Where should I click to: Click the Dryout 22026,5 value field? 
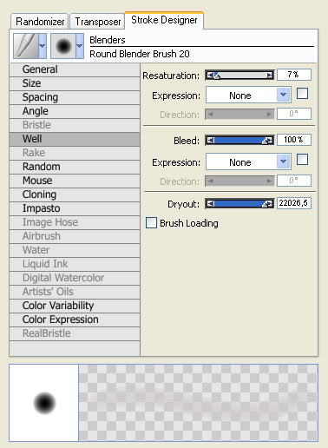(294, 203)
